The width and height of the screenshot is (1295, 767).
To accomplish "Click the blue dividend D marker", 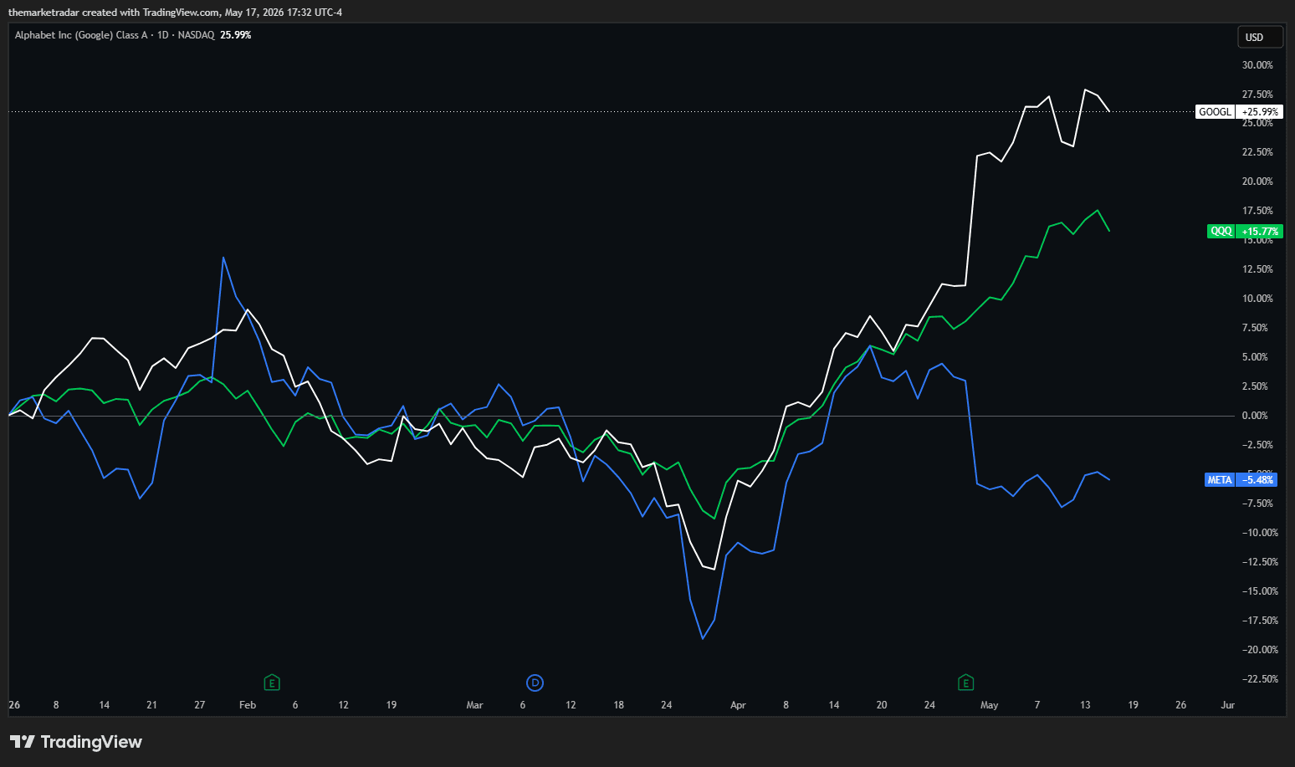I will tap(535, 683).
